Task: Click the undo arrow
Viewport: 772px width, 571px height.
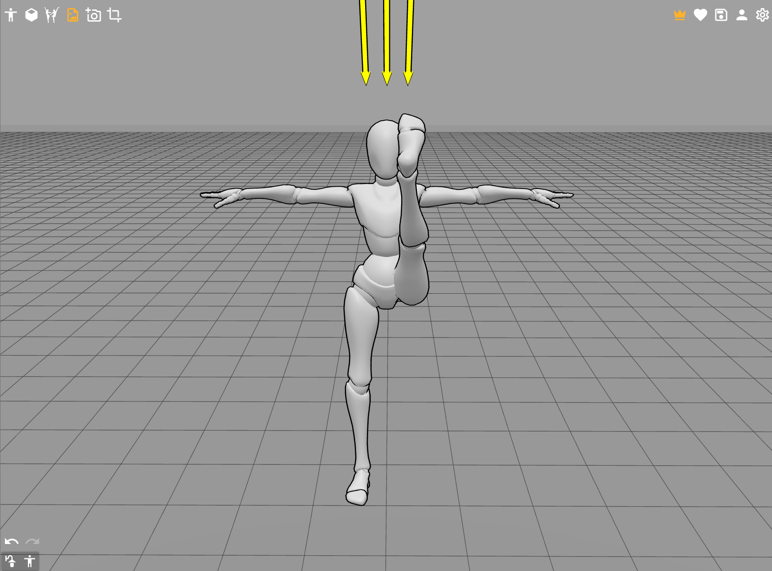Action: point(11,542)
